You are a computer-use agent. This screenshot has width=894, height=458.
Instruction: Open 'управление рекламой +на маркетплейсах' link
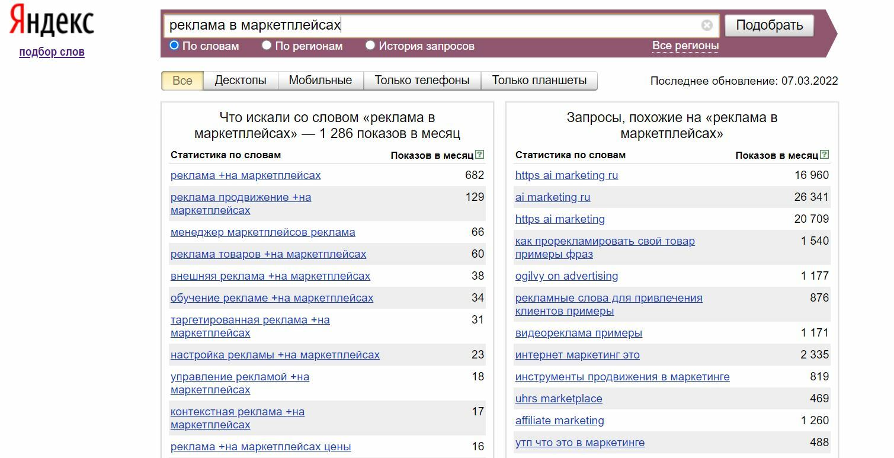tap(240, 383)
